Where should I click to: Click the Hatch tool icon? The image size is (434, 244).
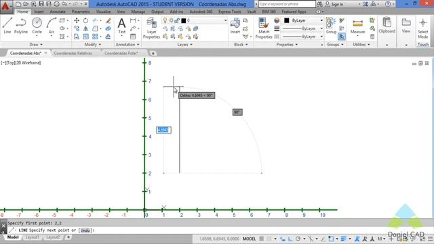[x=62, y=37]
